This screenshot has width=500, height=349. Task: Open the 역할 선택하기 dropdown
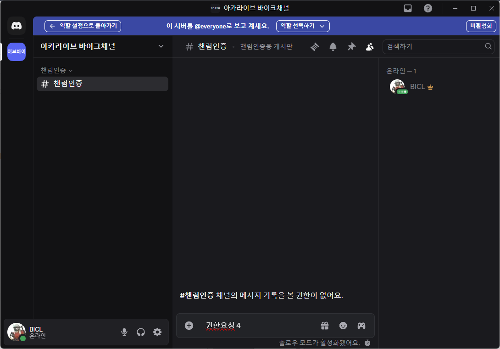303,26
